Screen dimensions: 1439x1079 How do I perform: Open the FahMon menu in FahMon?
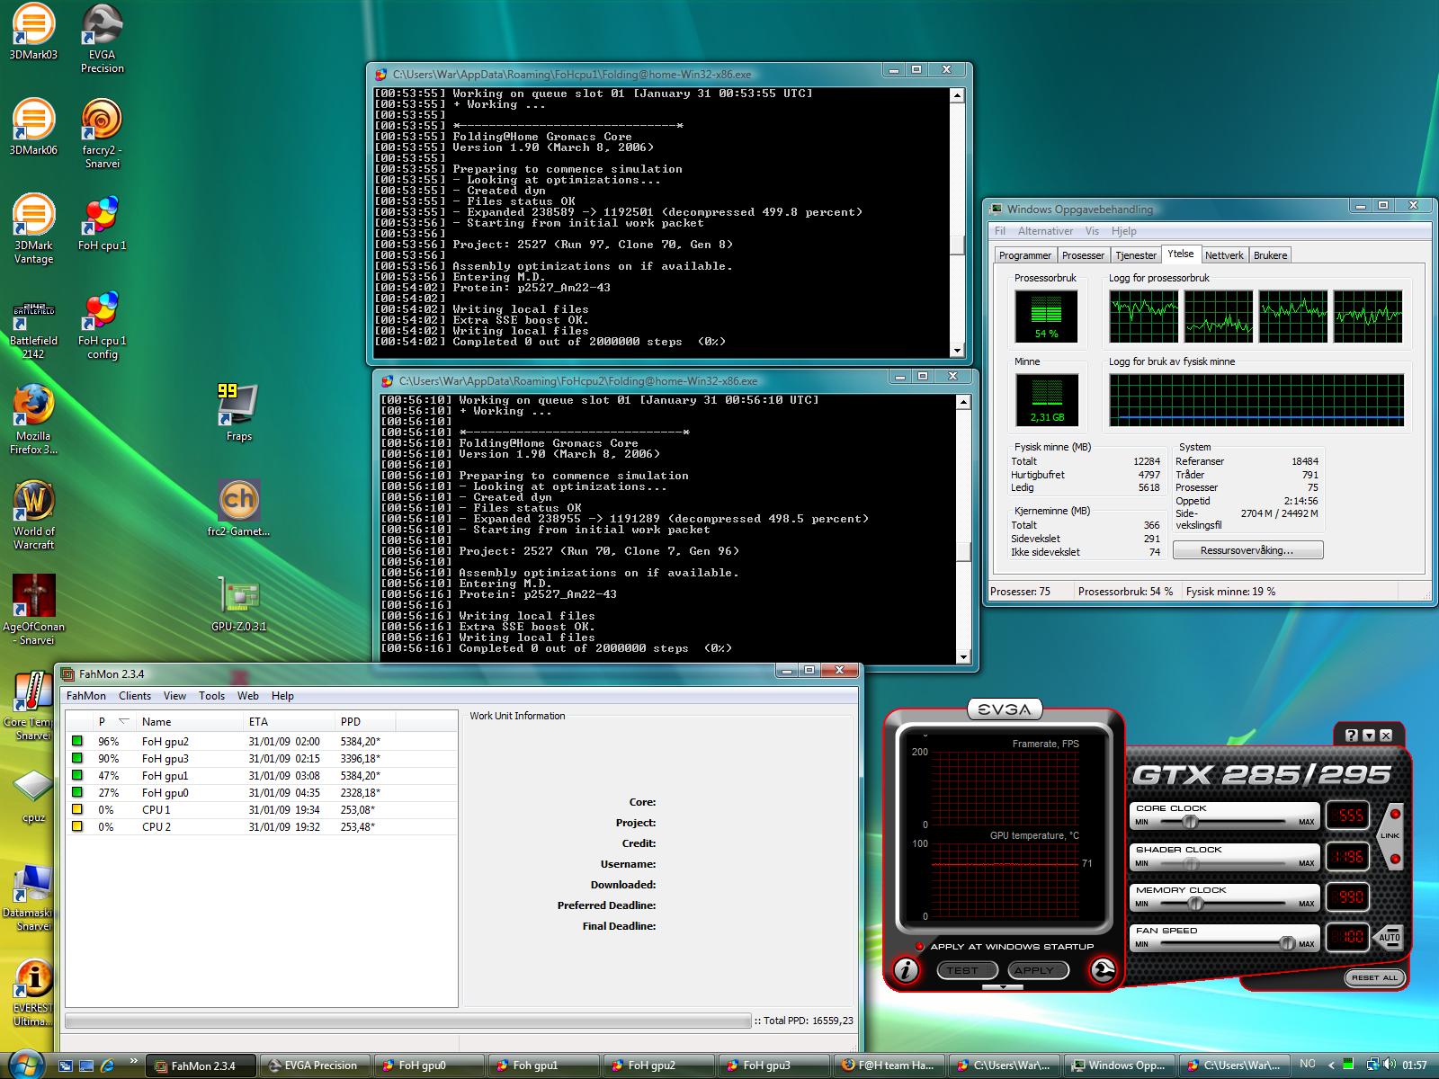coord(86,695)
